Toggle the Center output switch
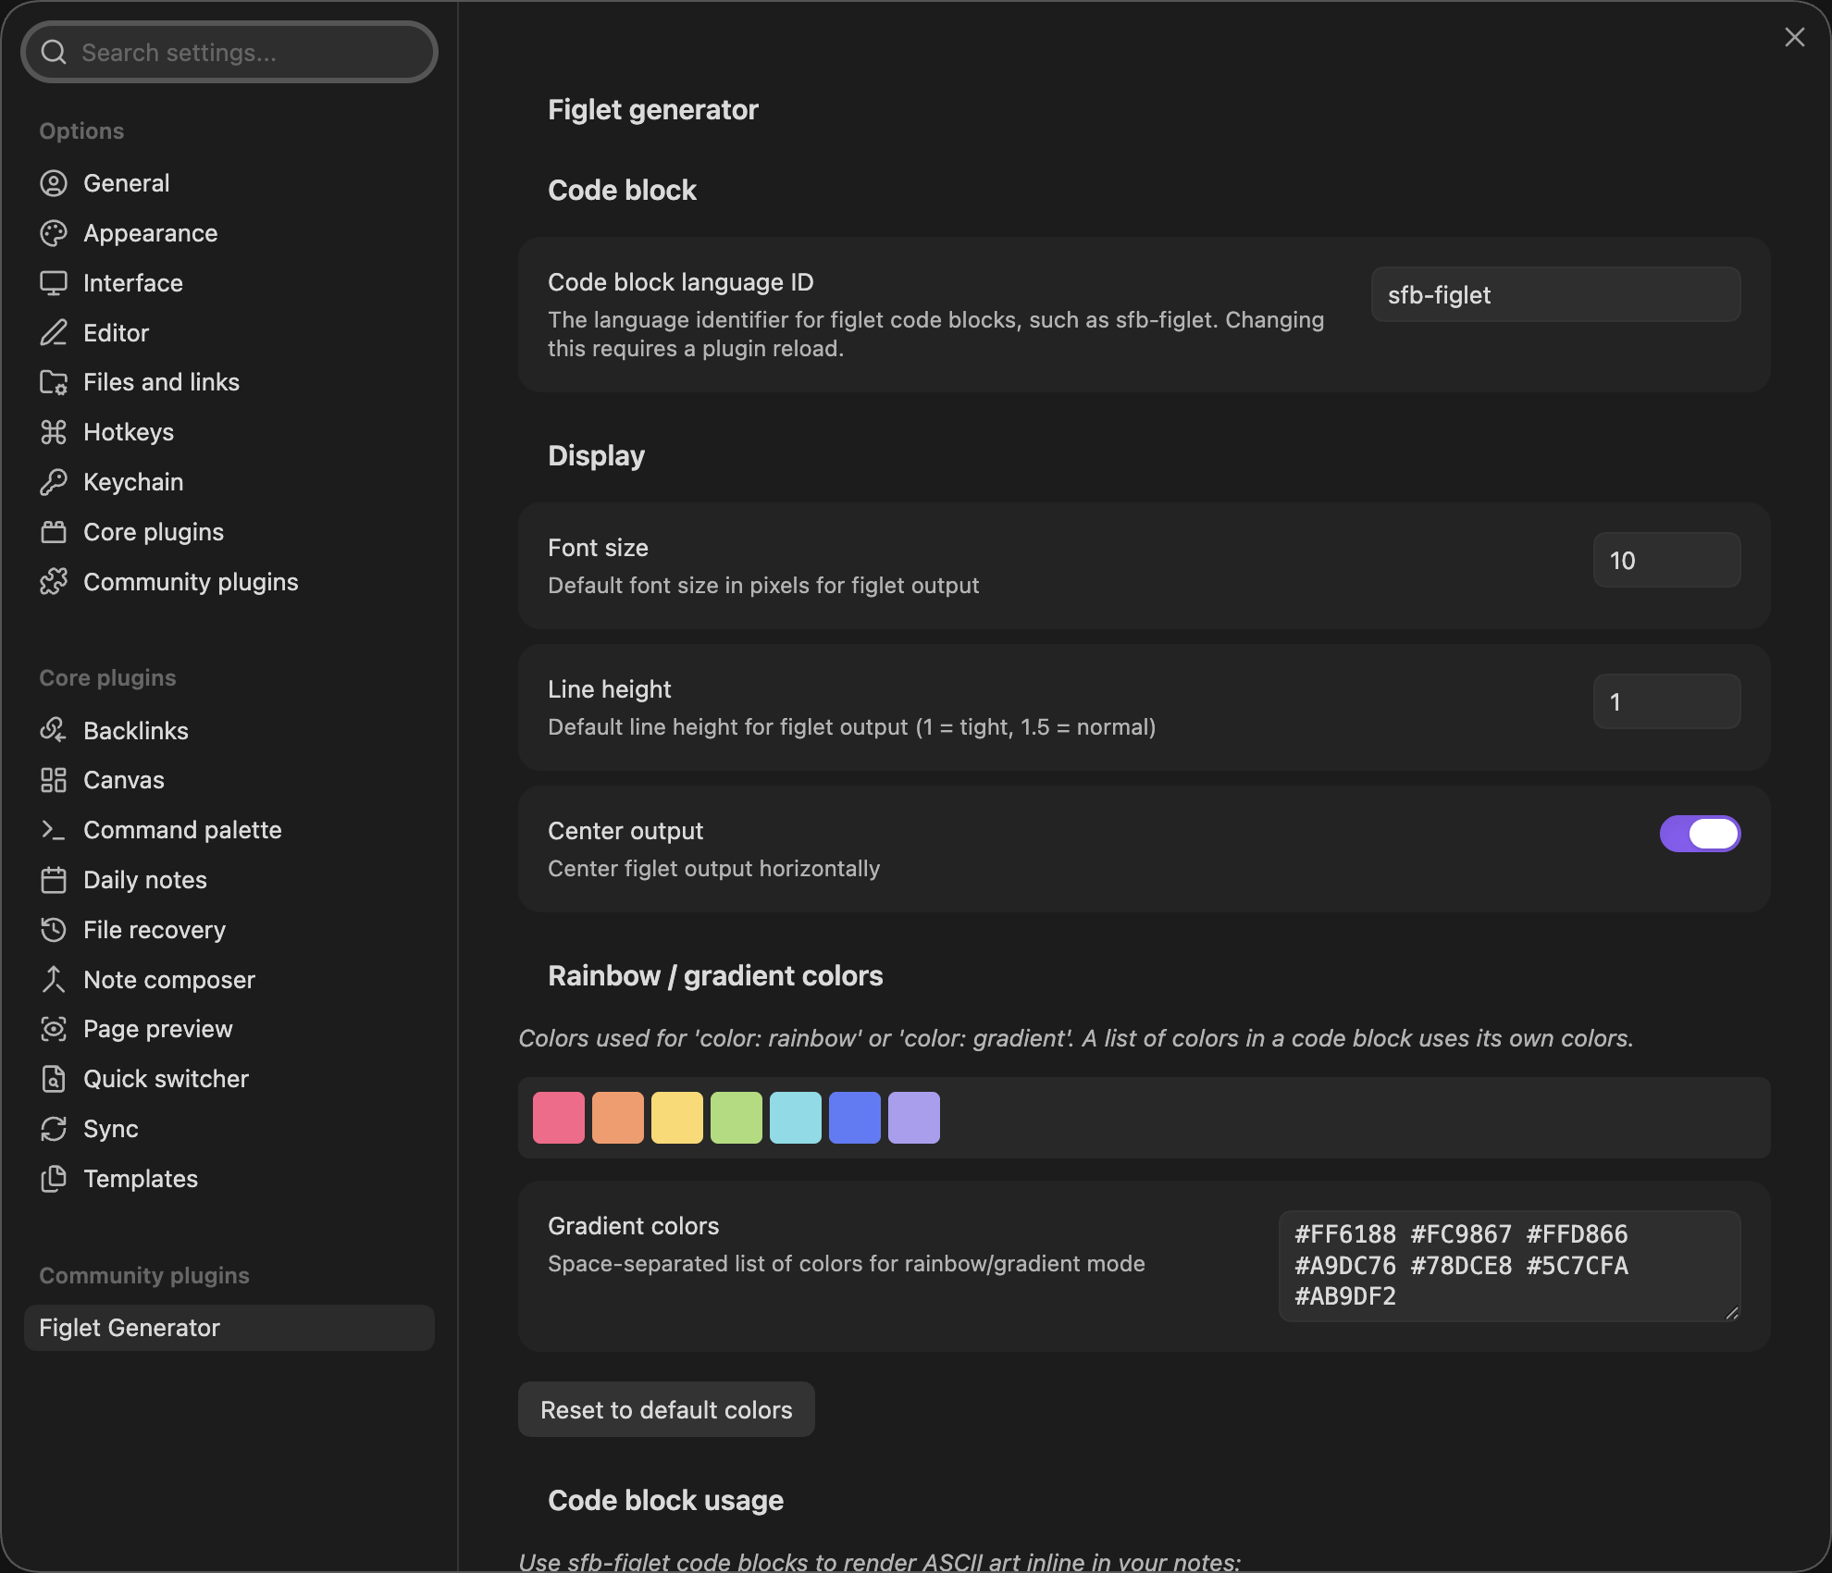Viewport: 1832px width, 1573px height. point(1700,834)
